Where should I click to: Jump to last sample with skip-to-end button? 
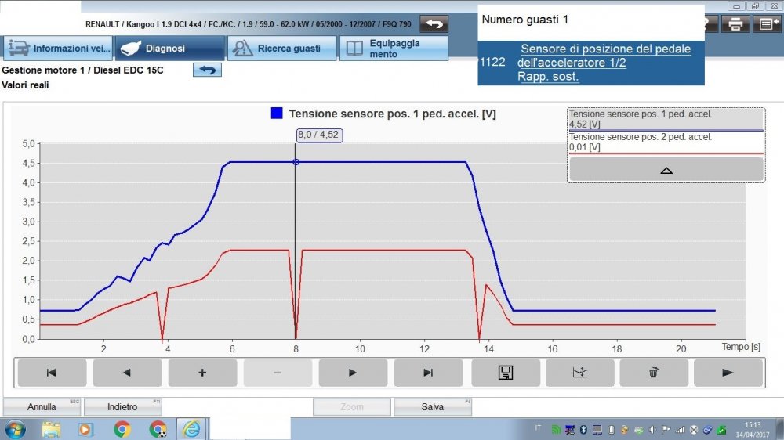tap(428, 373)
